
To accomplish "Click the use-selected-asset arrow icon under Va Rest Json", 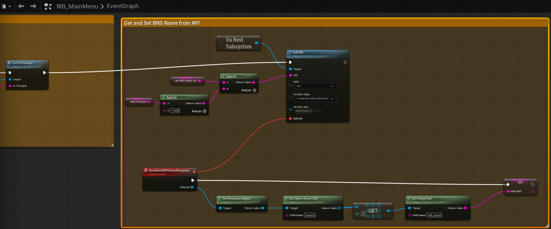I will coord(316,111).
